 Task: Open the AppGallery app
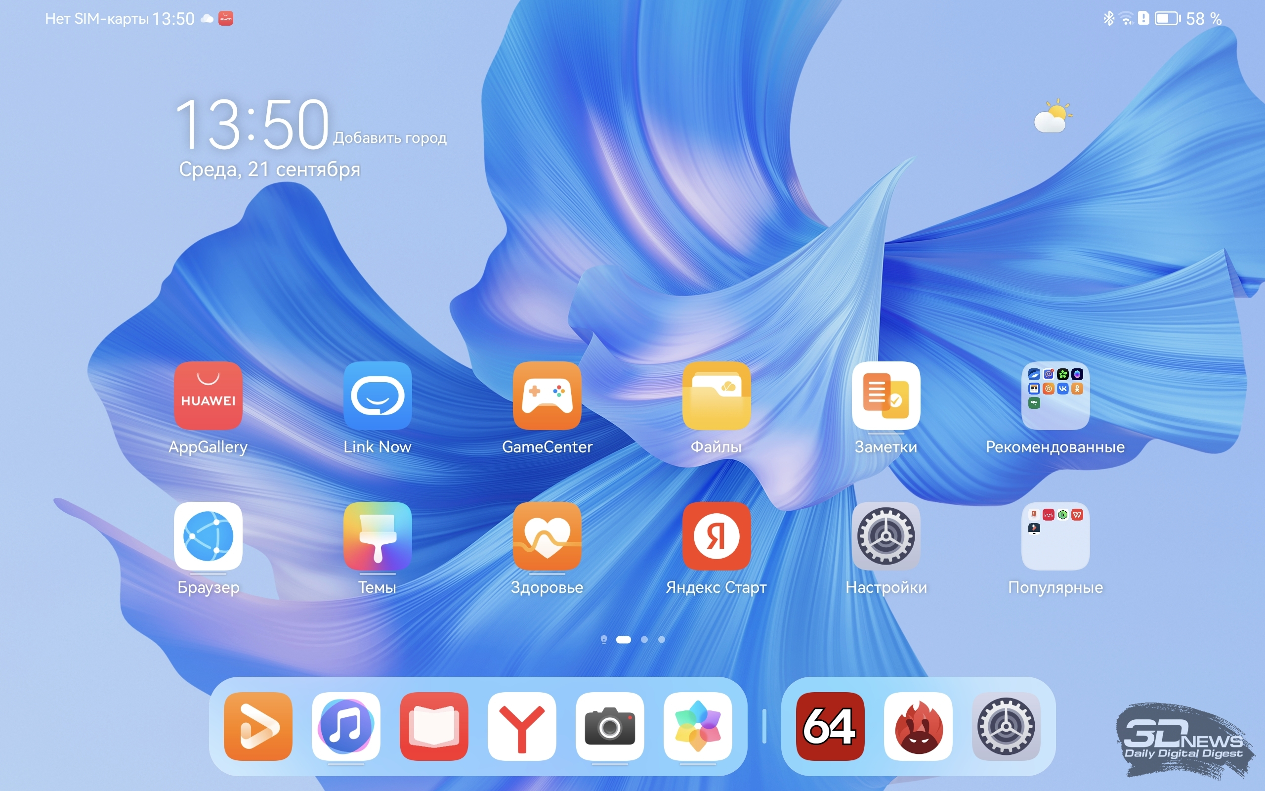tap(208, 395)
